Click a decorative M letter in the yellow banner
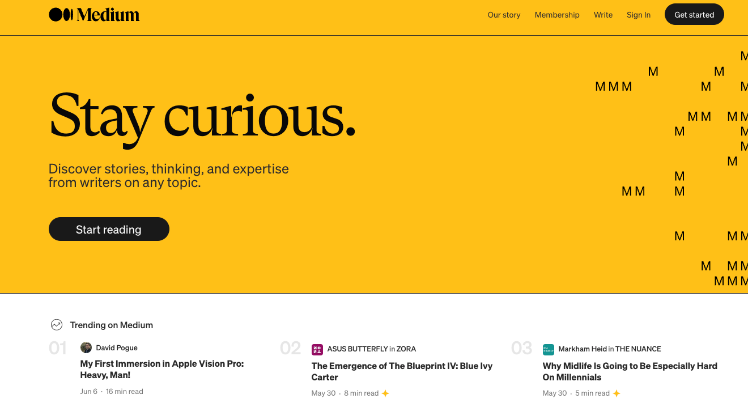Viewport: 748px width, 407px height. click(x=653, y=71)
